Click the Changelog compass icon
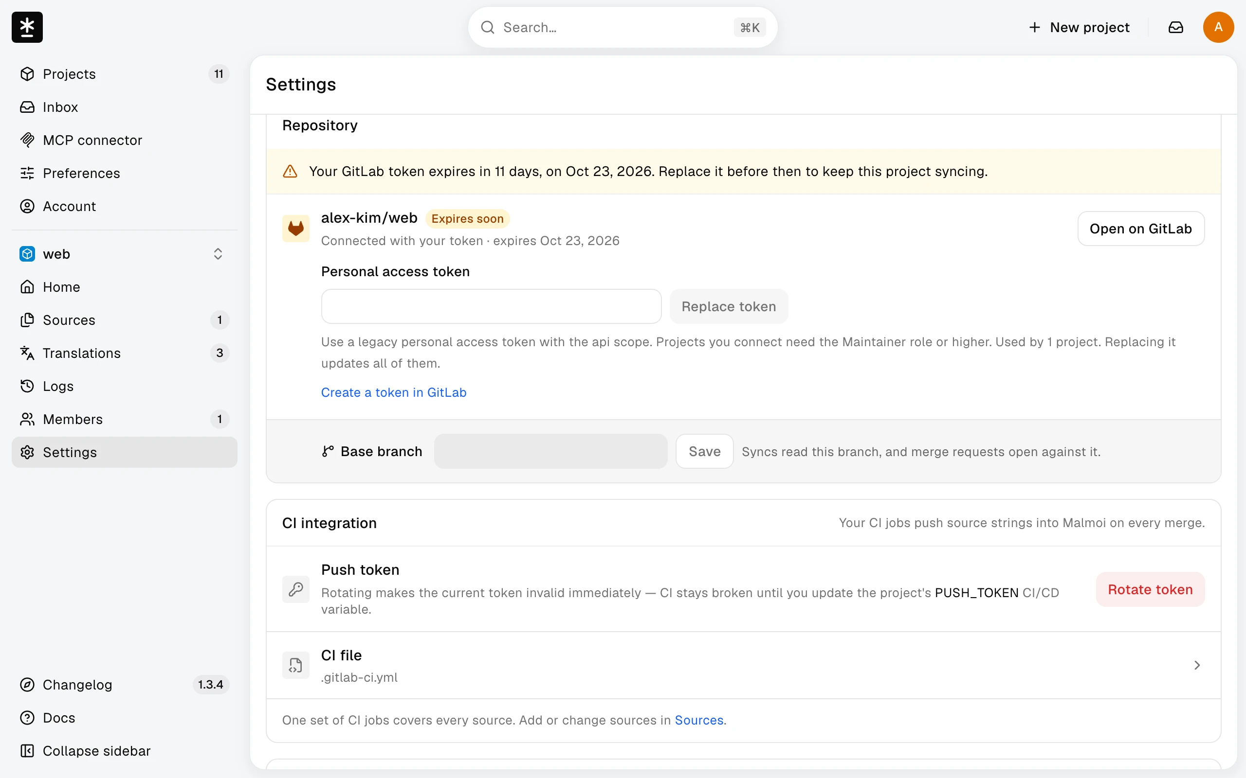 (x=27, y=685)
